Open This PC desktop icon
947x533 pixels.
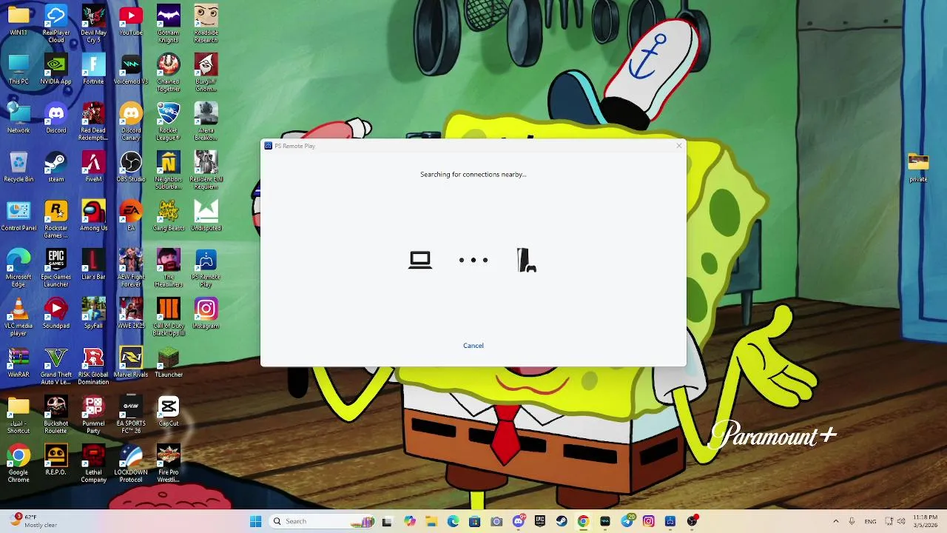(x=18, y=70)
